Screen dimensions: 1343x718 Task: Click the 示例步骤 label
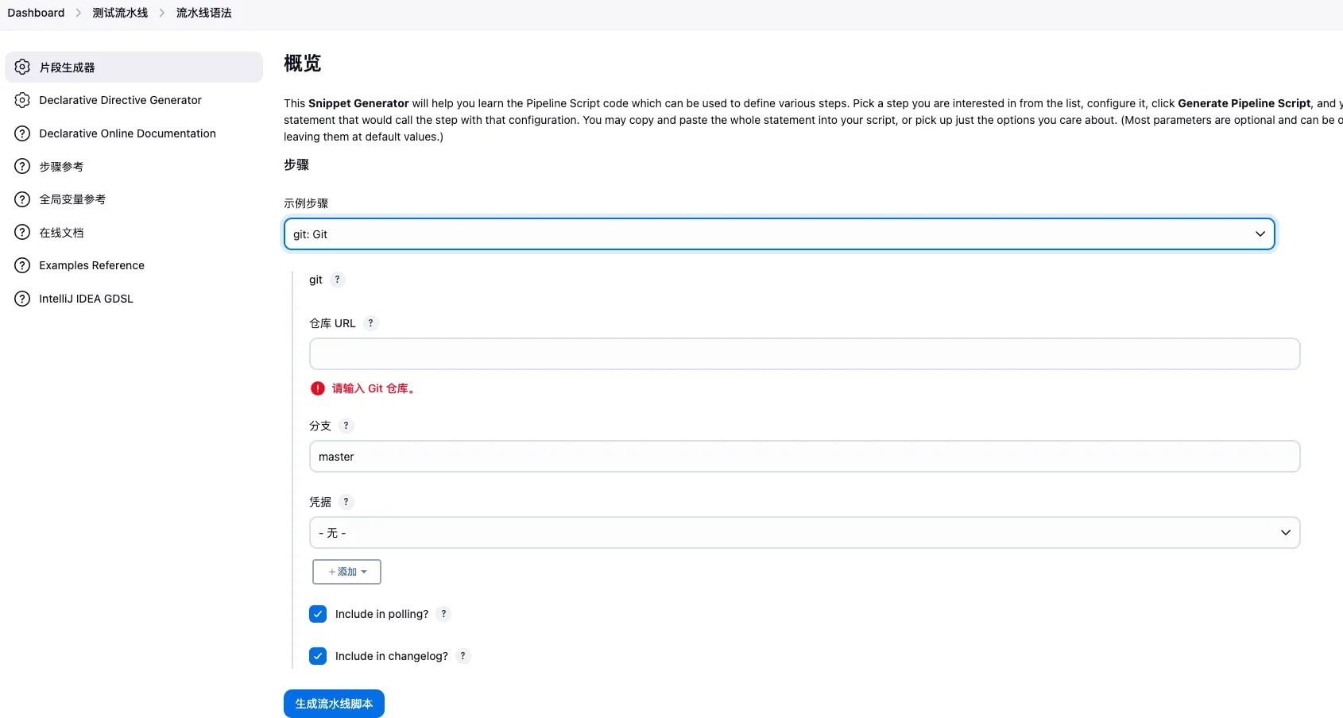(306, 203)
